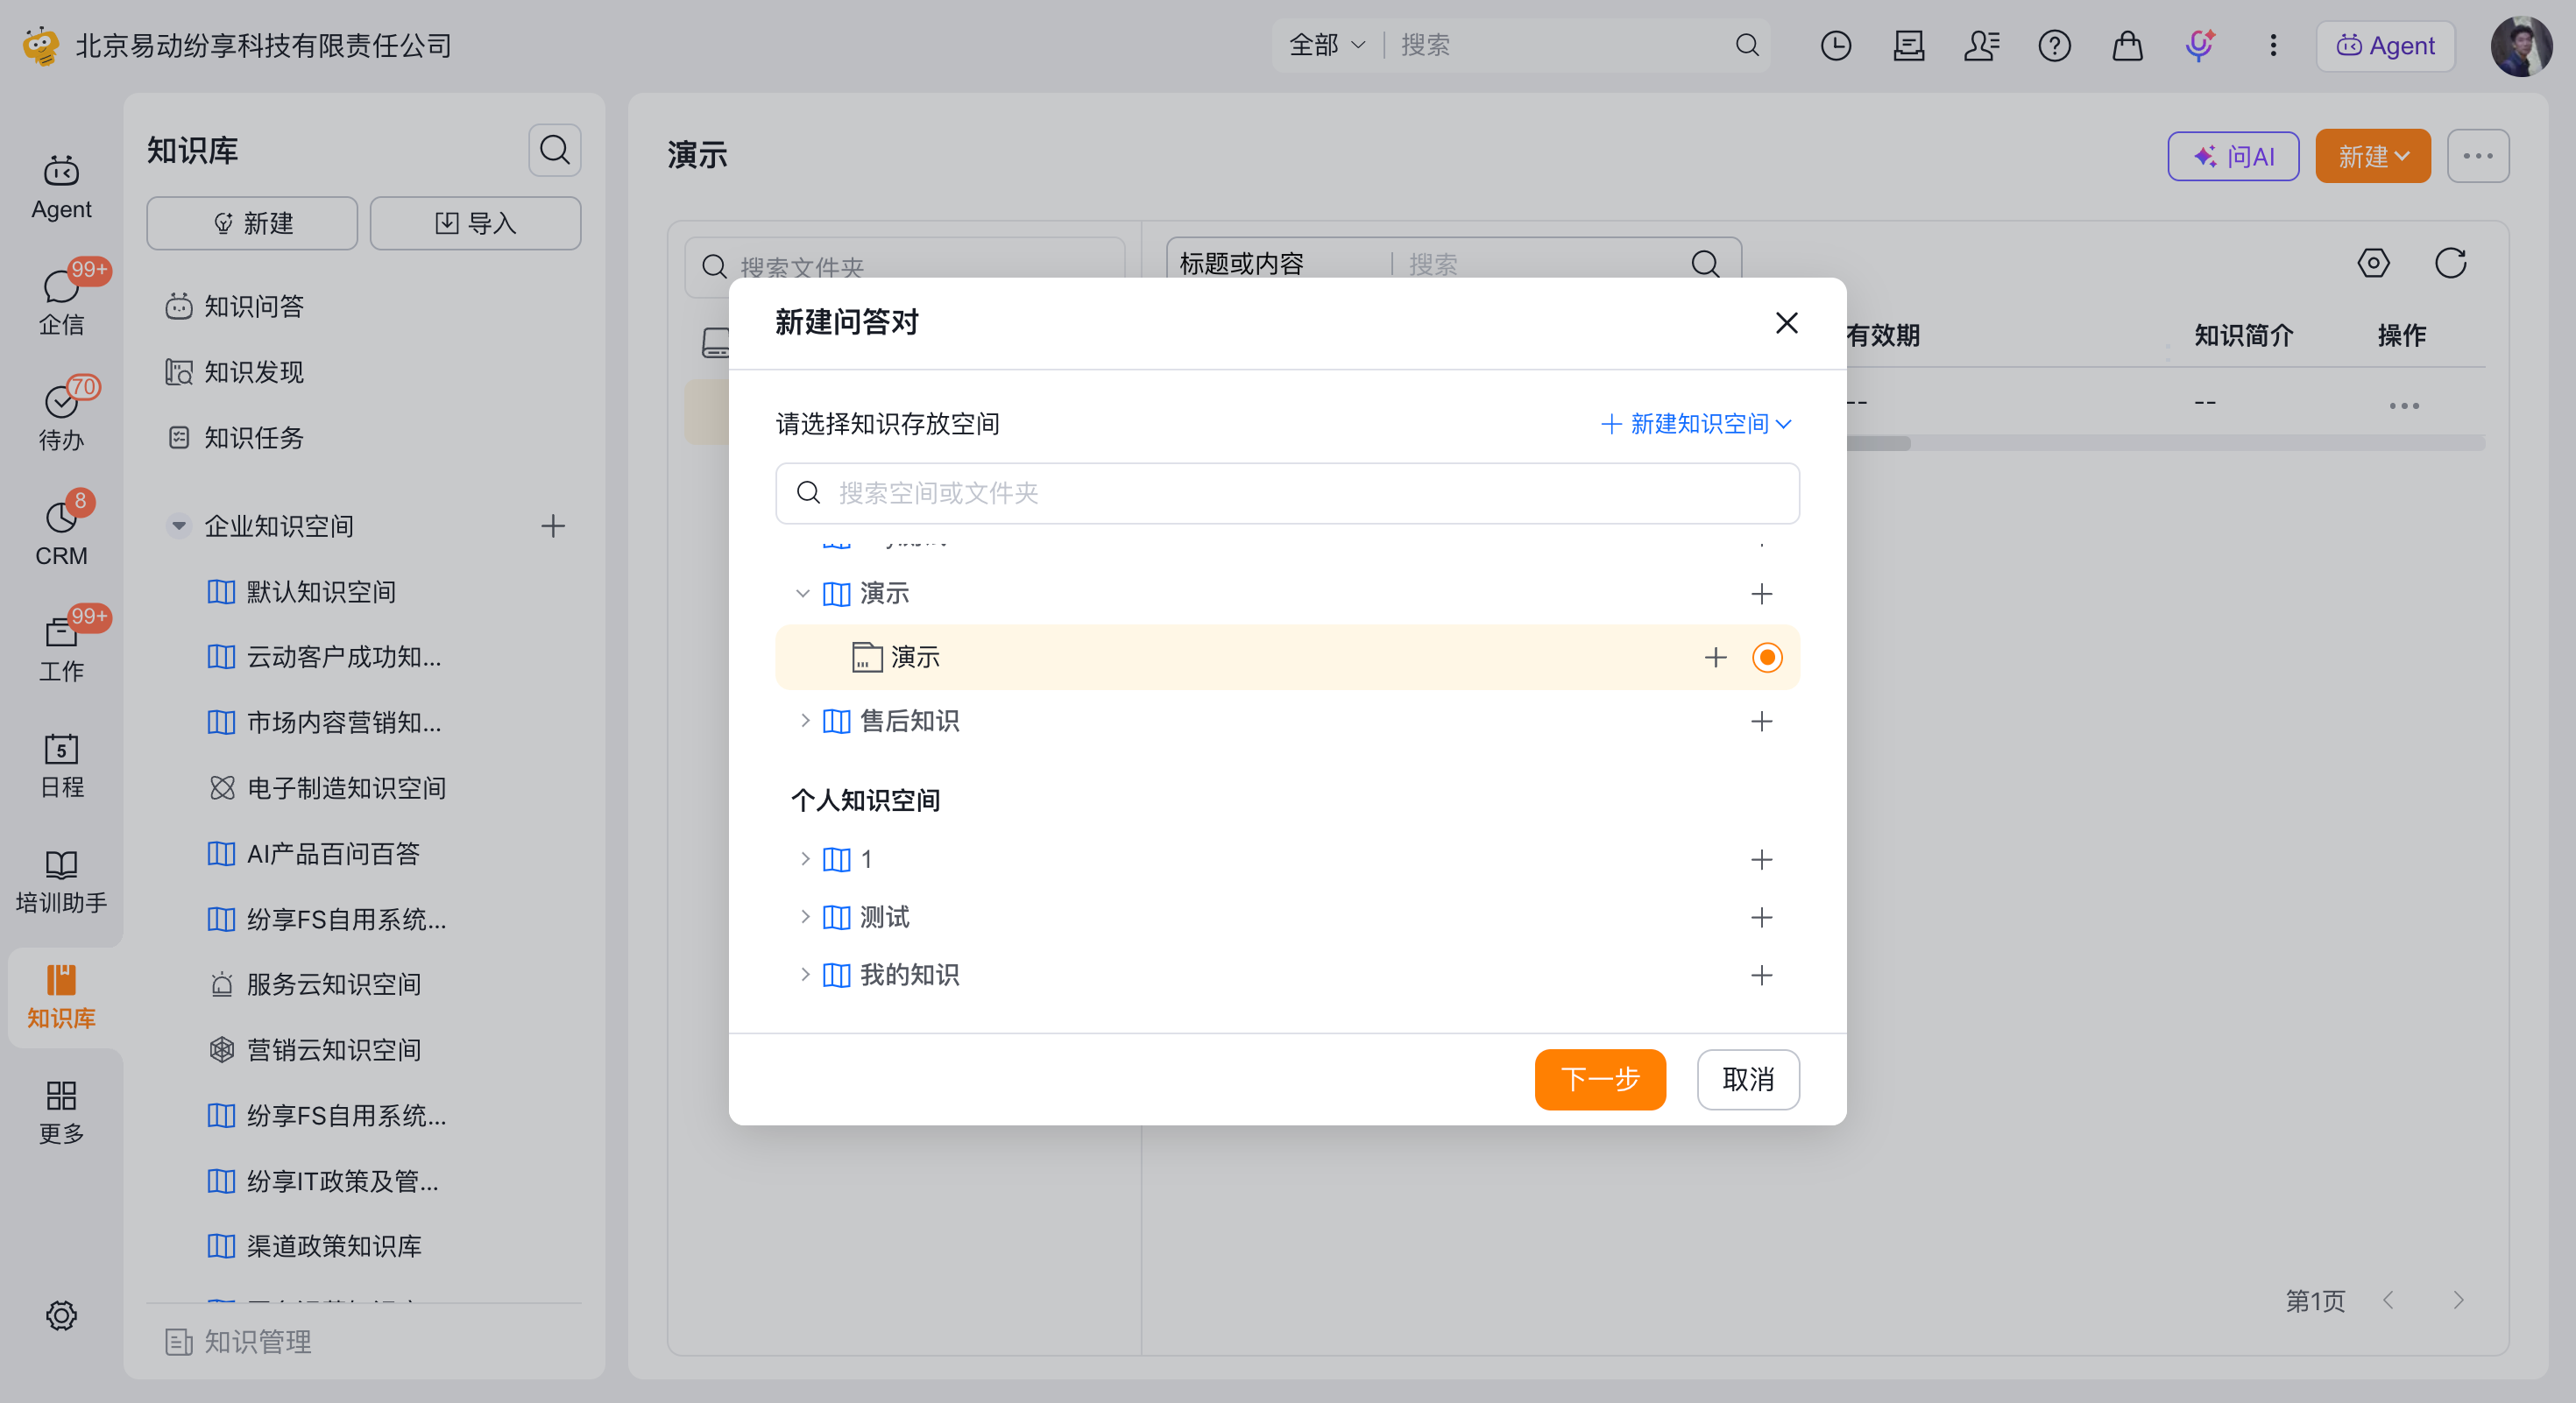2576x1403 pixels.
Task: Expand the 售后知识 space in dialog
Action: [x=804, y=721]
